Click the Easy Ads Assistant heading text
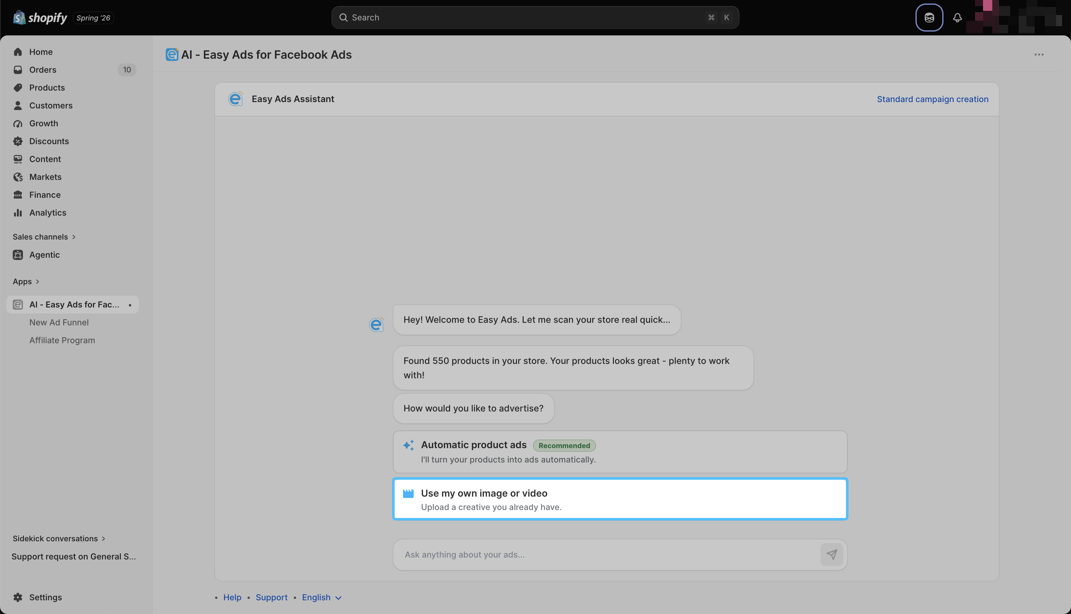This screenshot has height=614, width=1071. pyautogui.click(x=293, y=99)
